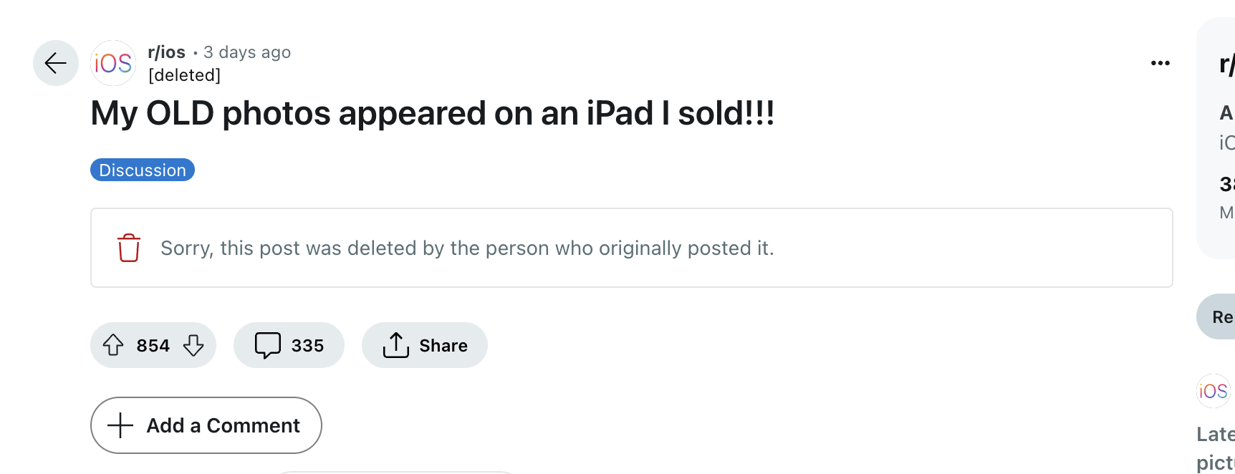The image size is (1235, 474).
Task: Click the iOS avatar in sidebar
Action: click(x=1213, y=391)
